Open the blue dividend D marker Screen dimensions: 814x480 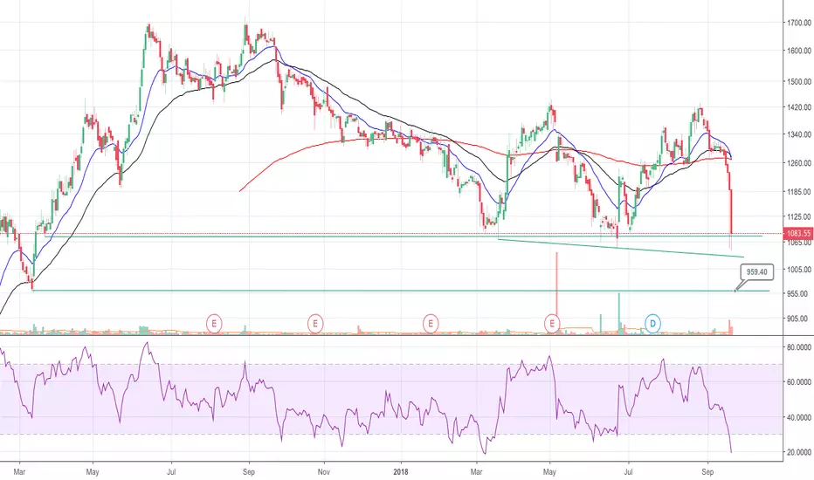[652, 324]
